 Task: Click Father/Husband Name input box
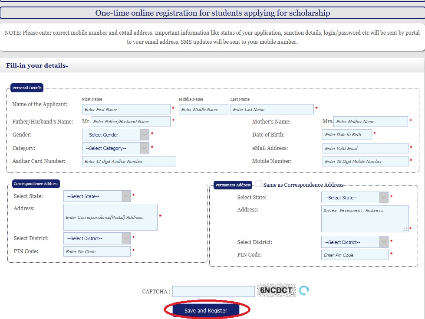[x=131, y=121]
